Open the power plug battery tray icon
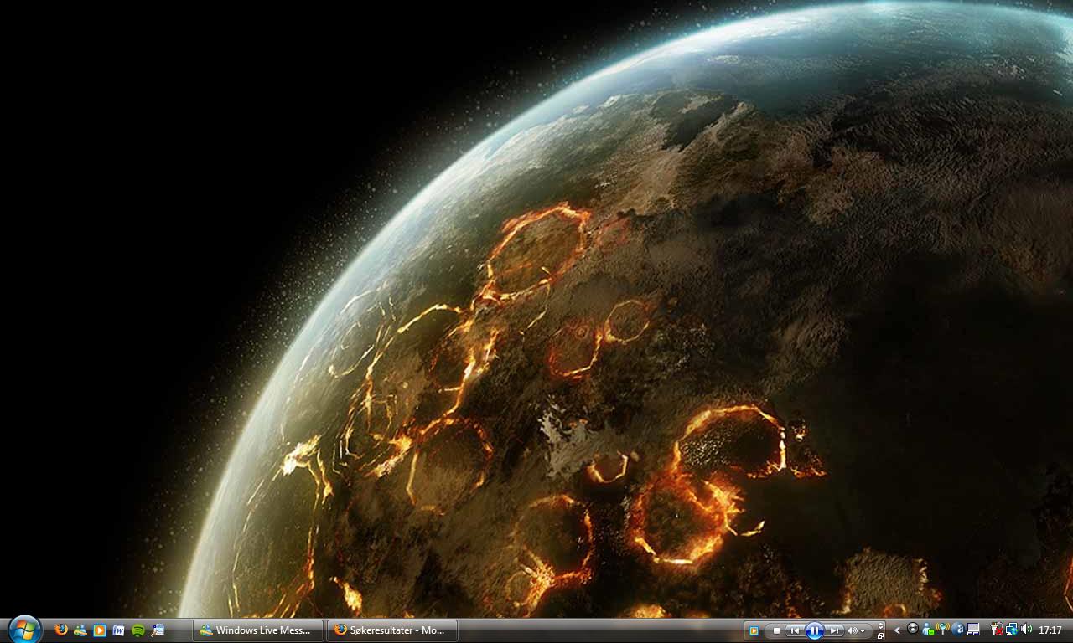 pyautogui.click(x=997, y=630)
